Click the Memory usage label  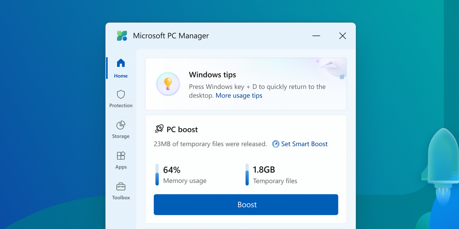click(x=185, y=181)
